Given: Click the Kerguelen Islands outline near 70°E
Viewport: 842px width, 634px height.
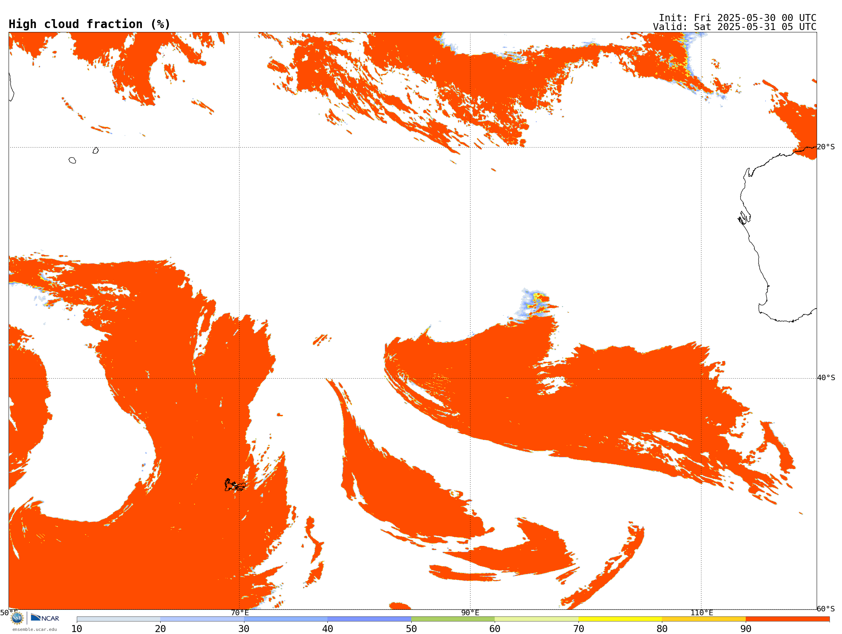Looking at the screenshot, I should pos(235,485).
